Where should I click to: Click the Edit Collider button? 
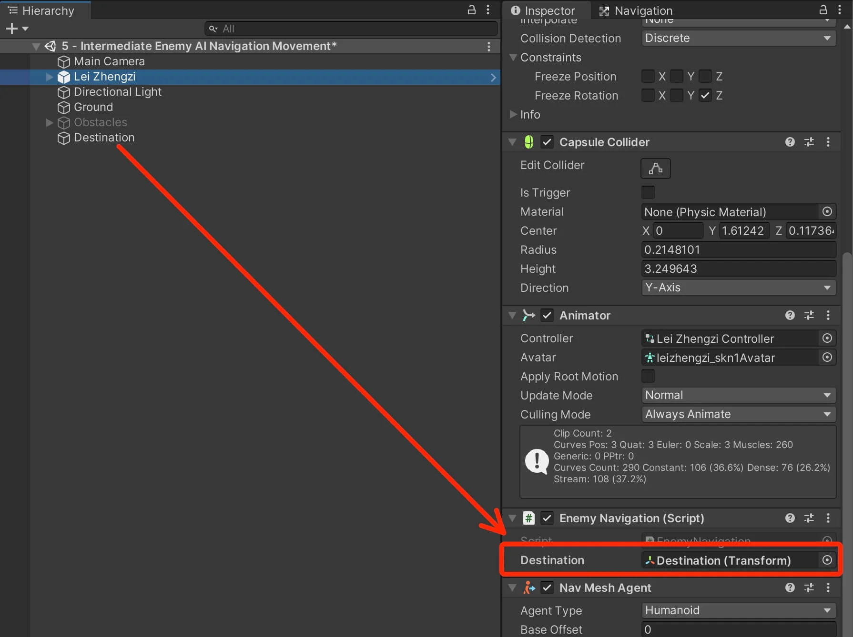(656, 169)
